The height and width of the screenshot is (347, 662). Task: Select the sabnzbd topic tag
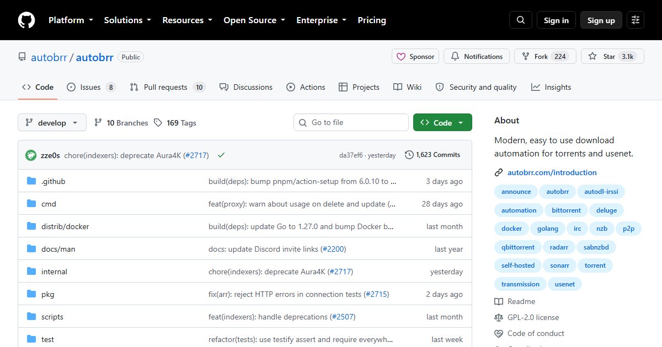click(x=596, y=247)
